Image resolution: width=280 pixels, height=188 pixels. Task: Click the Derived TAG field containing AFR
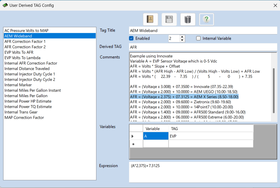(202, 47)
